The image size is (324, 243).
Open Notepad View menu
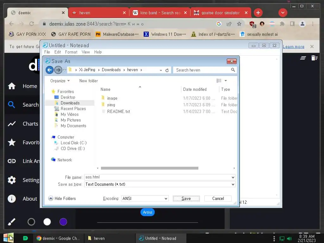coord(85,52)
